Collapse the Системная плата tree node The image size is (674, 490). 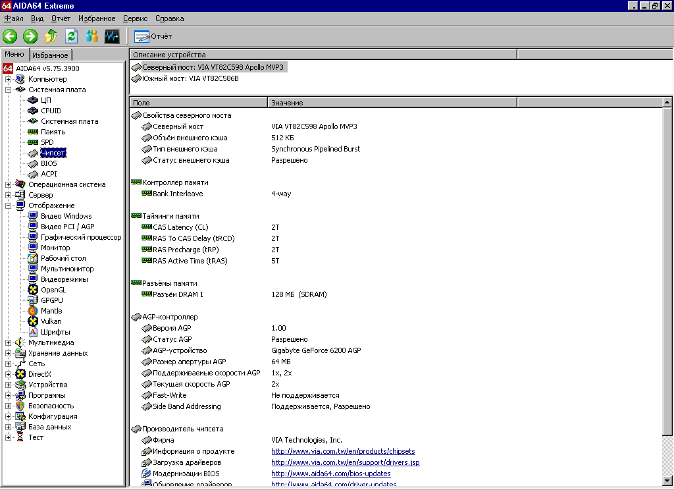pyautogui.click(x=9, y=90)
